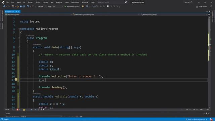Click the red error count indicator
Image resolution: width=215 pixels, height=121 pixels.
18,110
